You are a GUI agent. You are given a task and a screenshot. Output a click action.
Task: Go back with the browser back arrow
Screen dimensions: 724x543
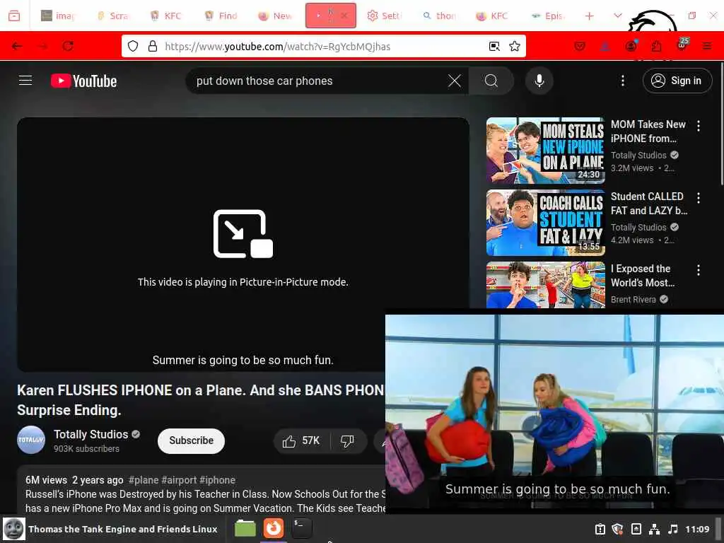[17, 46]
